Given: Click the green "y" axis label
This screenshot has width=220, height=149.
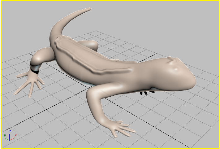Looking at the screenshot, I should (5, 135).
